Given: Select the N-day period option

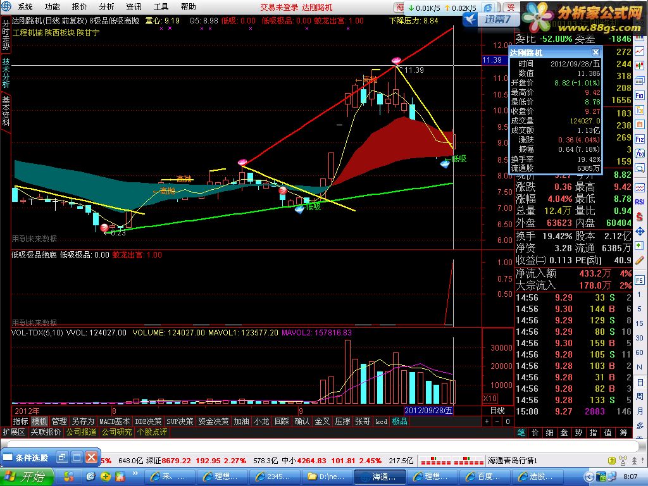Looking at the screenshot, I should click(639, 367).
